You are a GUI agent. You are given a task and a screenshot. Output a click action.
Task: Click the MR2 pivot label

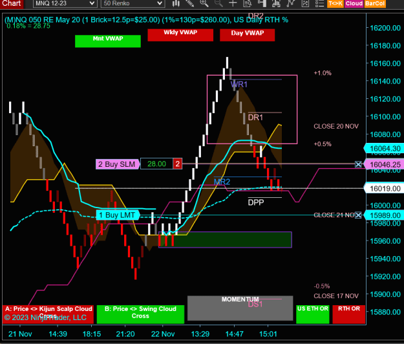(x=222, y=182)
